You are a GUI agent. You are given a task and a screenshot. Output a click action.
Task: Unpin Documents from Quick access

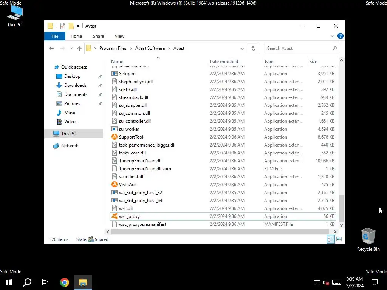(100, 94)
